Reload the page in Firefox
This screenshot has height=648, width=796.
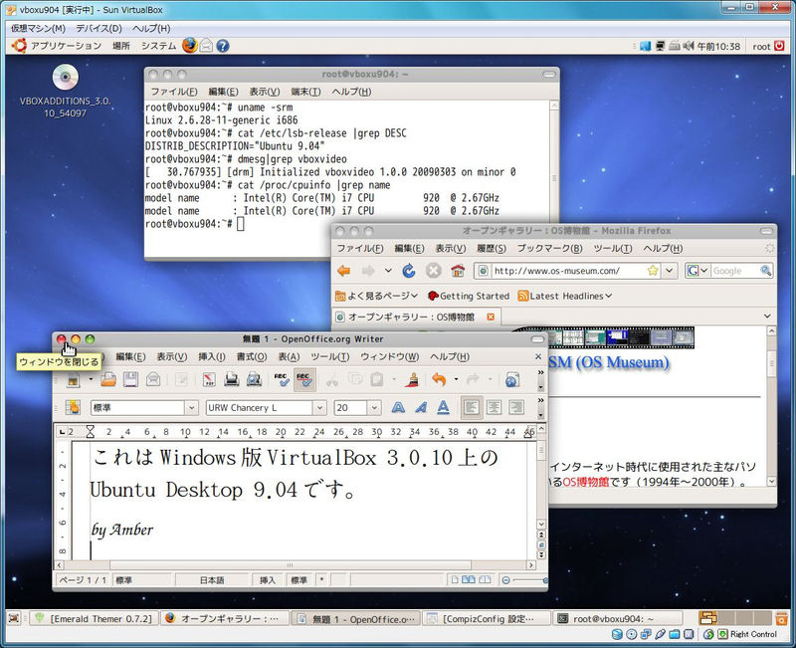coord(409,271)
